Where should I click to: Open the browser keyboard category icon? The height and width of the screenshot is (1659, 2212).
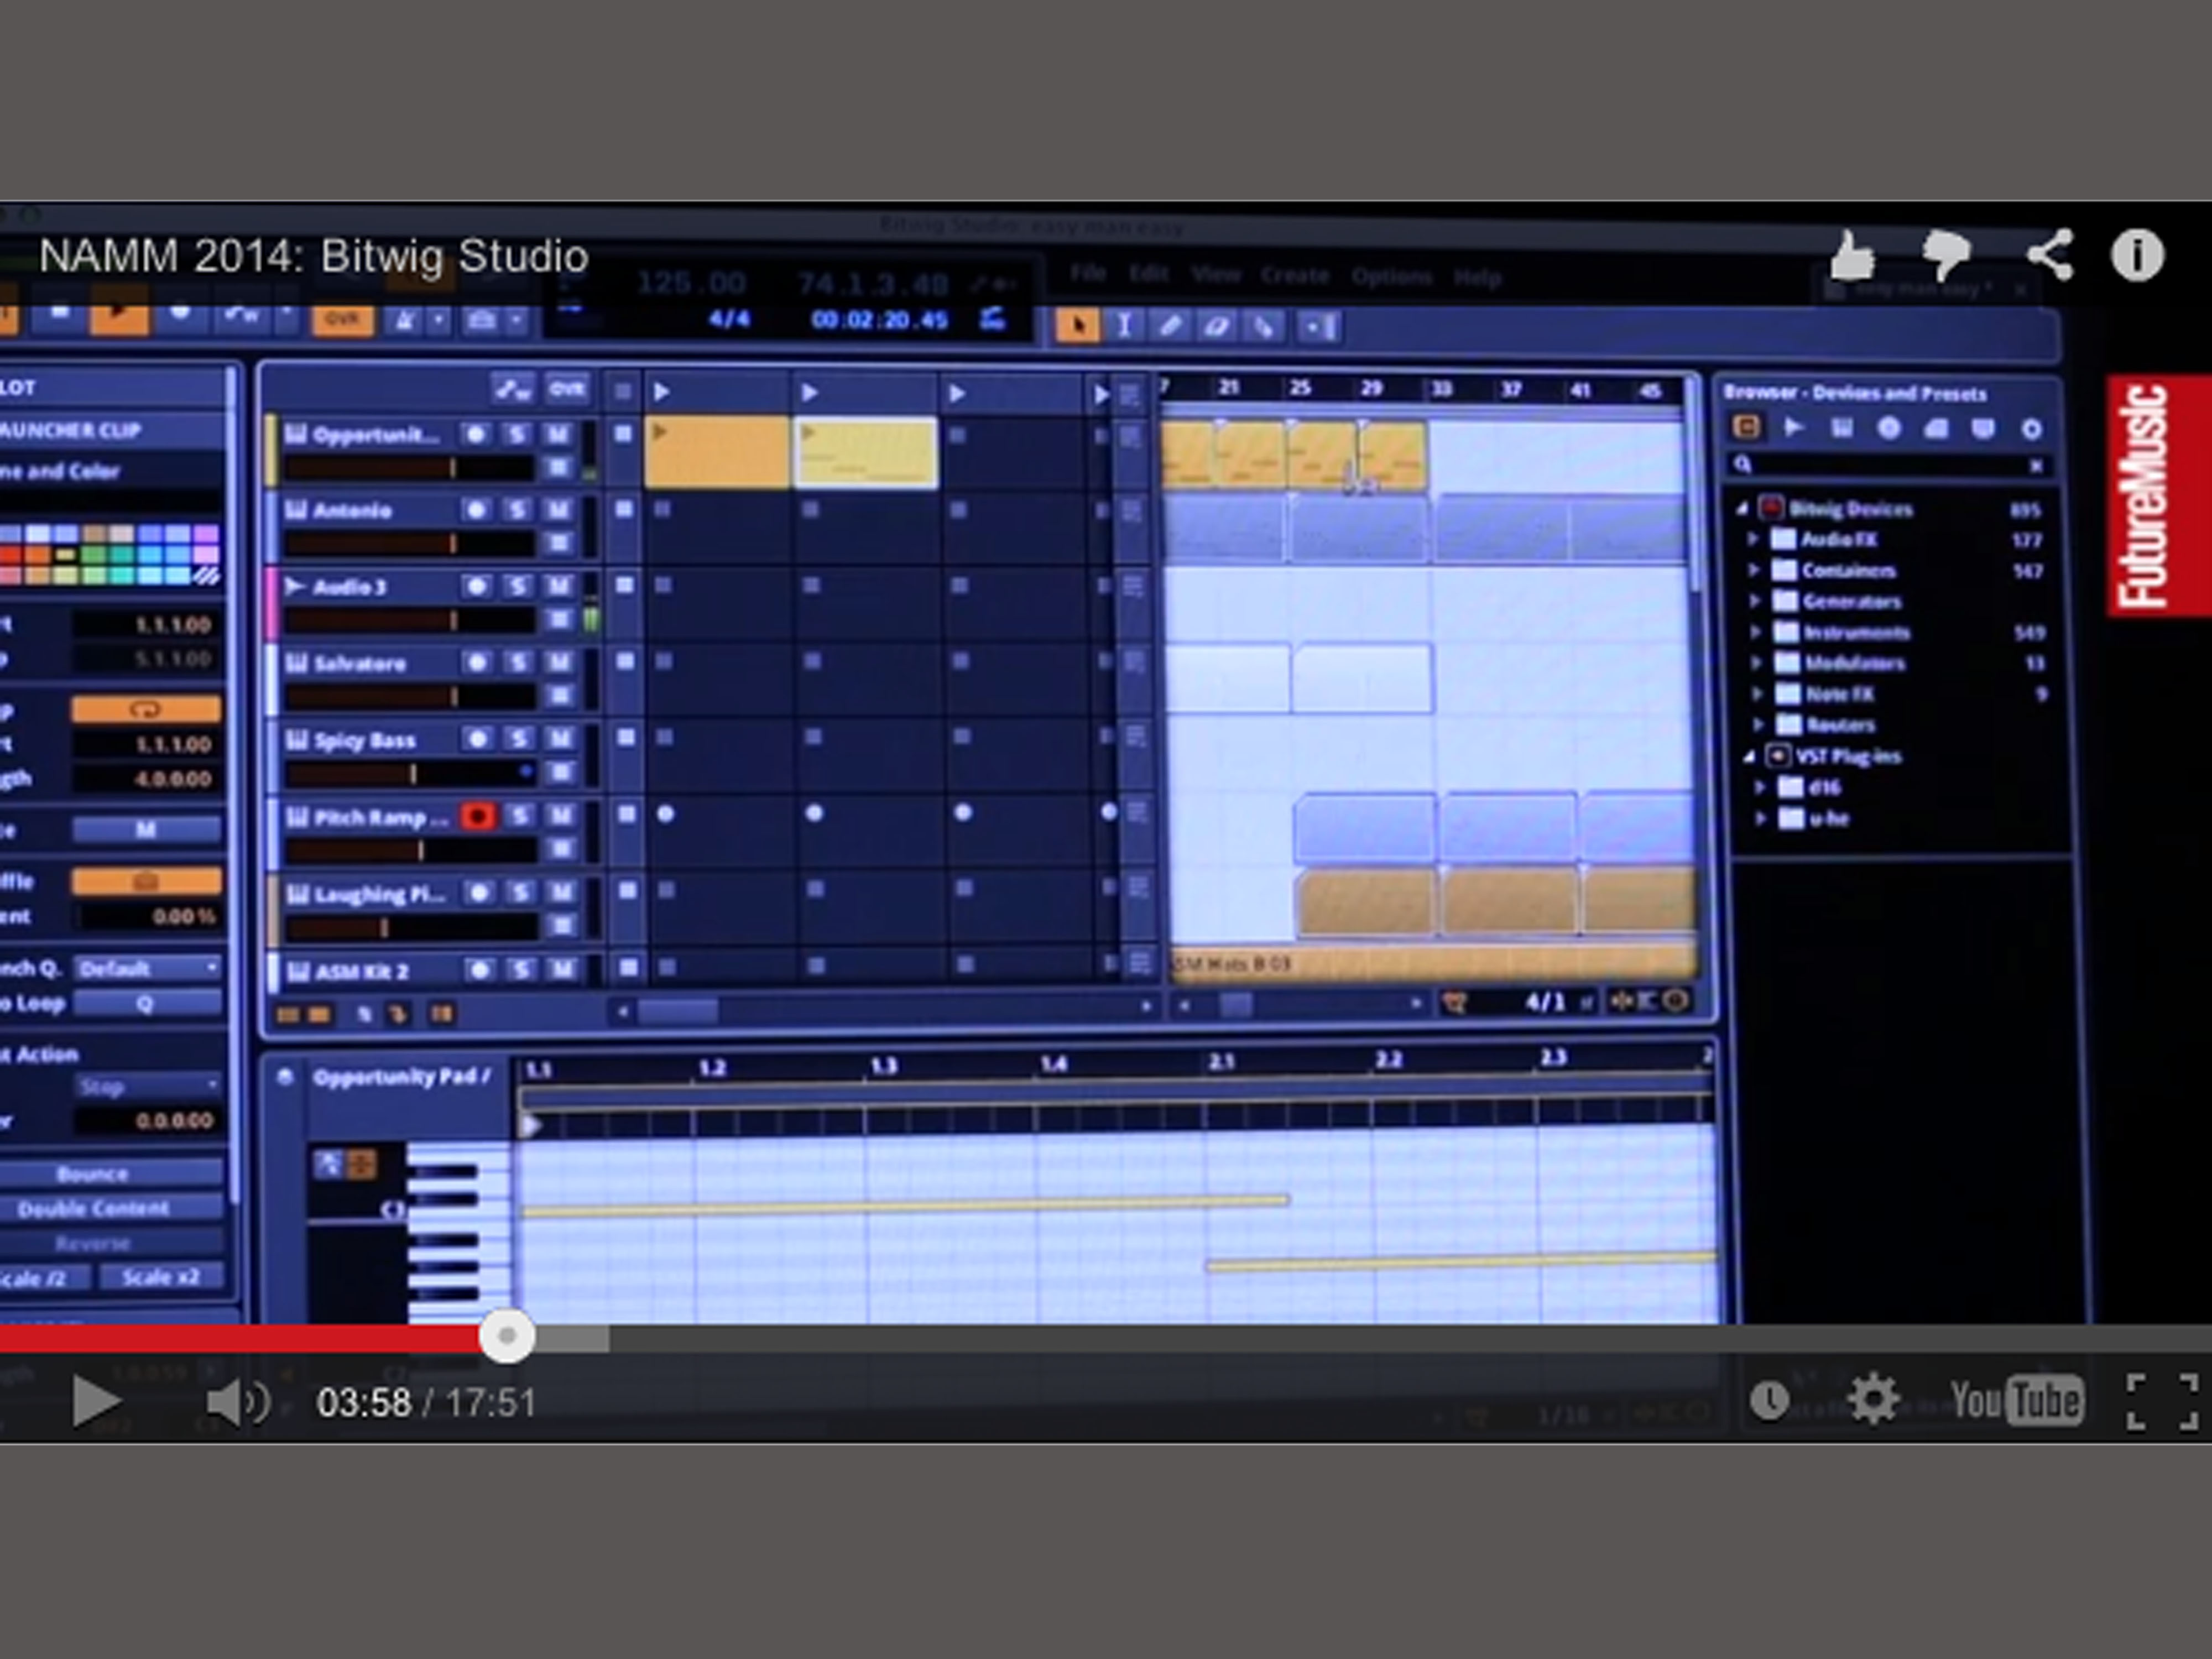(1841, 428)
